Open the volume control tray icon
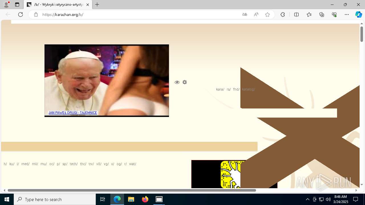This screenshot has width=365, height=205. 328,199
